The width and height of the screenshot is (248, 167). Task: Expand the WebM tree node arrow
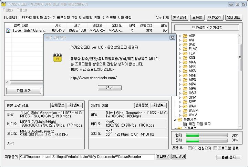pos(180,111)
